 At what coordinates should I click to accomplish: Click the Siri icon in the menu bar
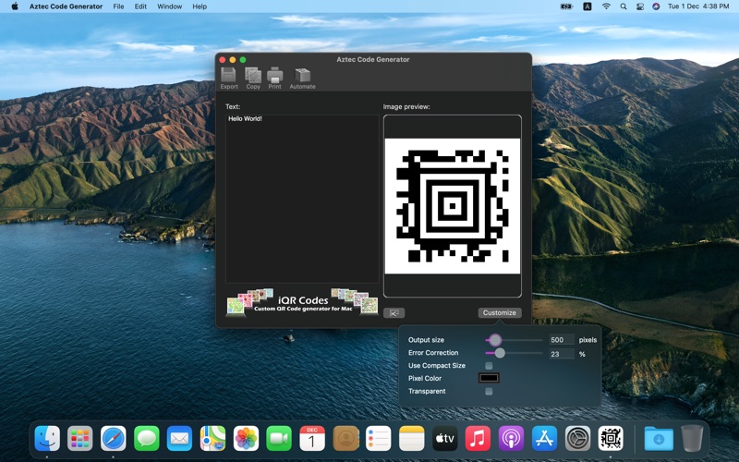656,6
